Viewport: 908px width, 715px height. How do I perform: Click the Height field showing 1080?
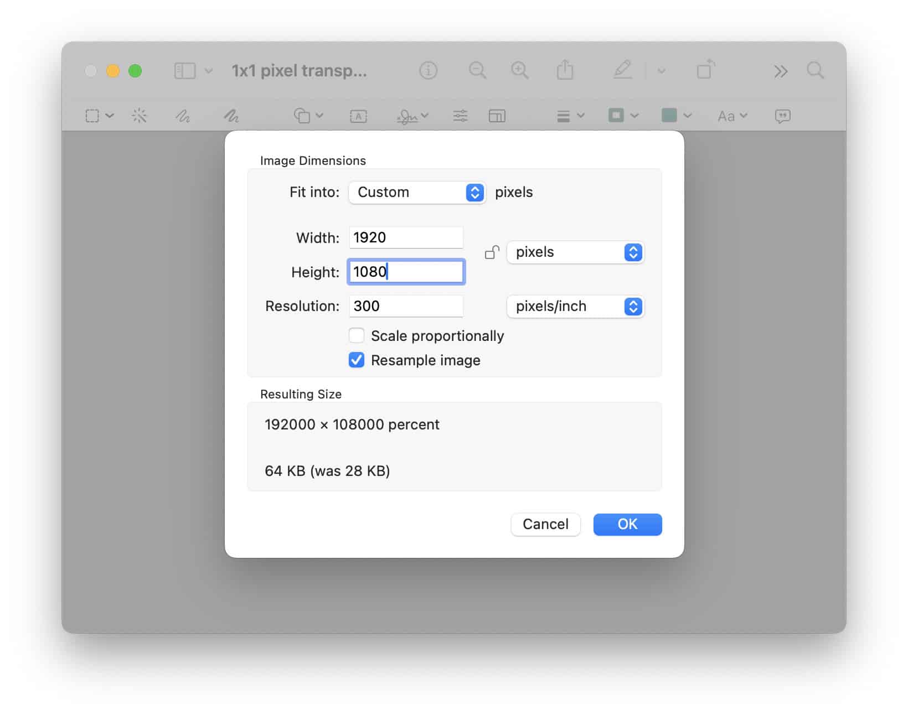point(406,272)
